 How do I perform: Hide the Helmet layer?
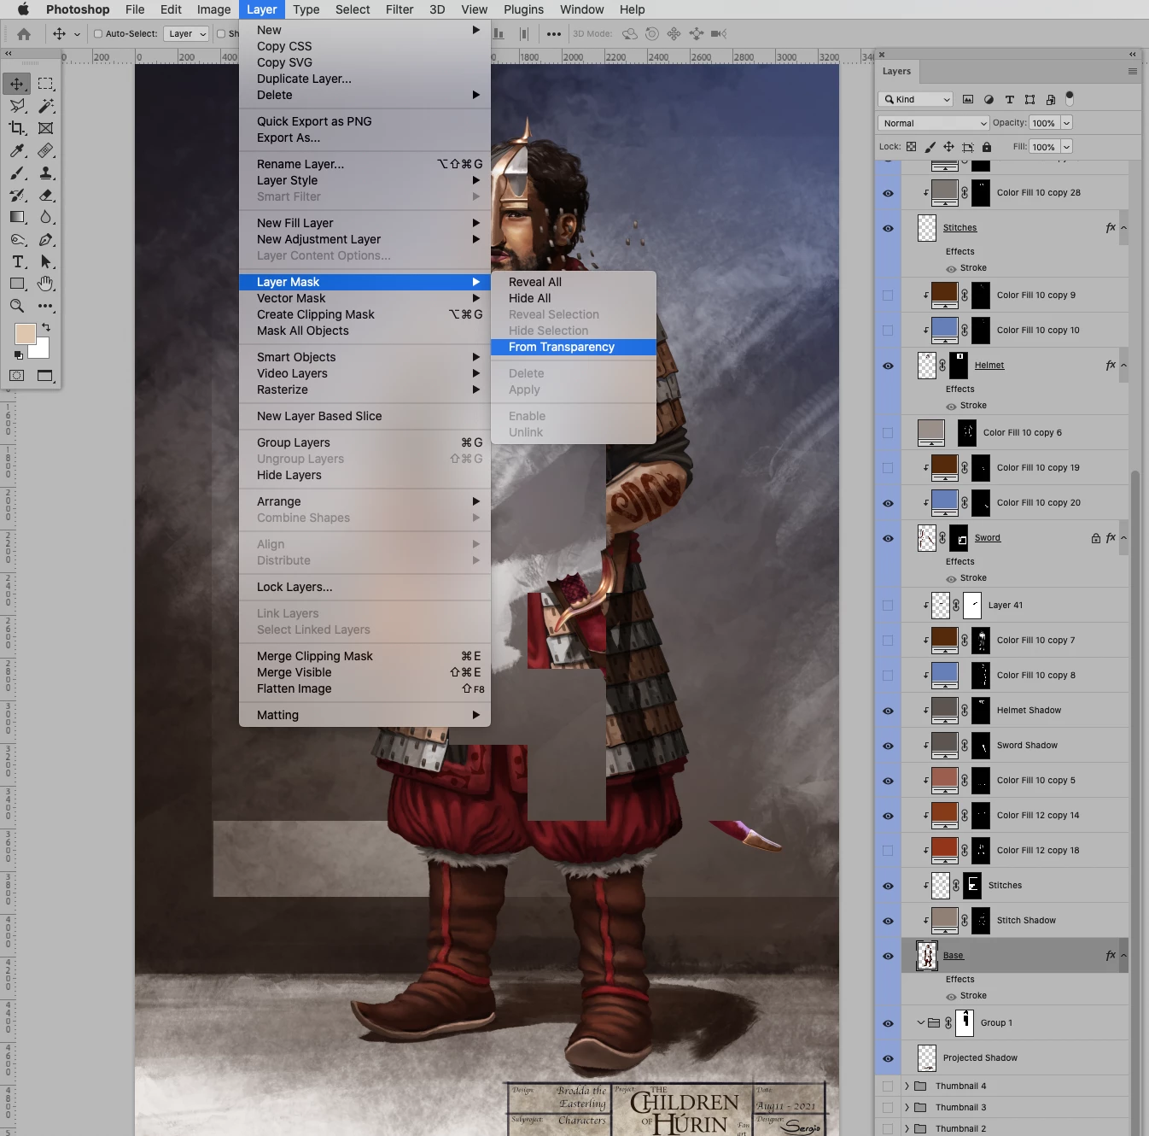point(888,366)
